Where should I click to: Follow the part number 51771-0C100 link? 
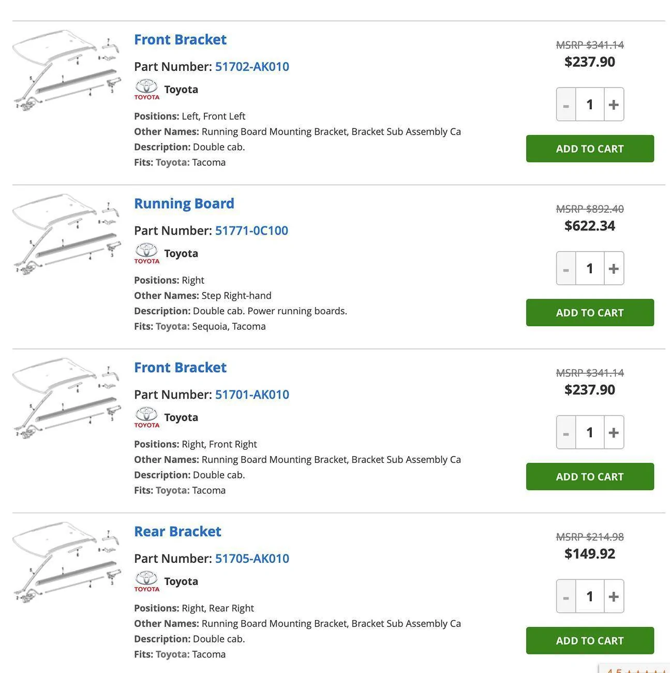click(251, 231)
